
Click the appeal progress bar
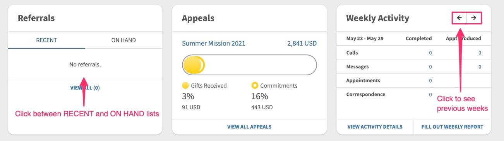coord(249,65)
